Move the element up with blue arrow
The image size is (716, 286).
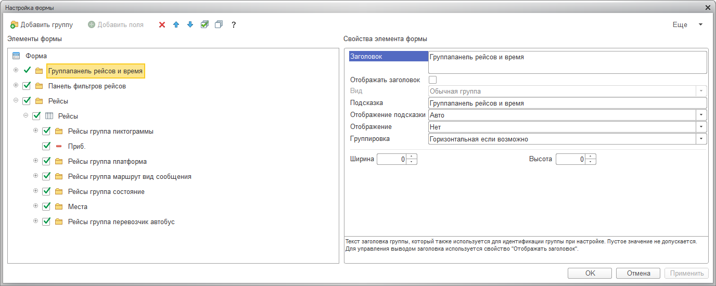pos(176,25)
